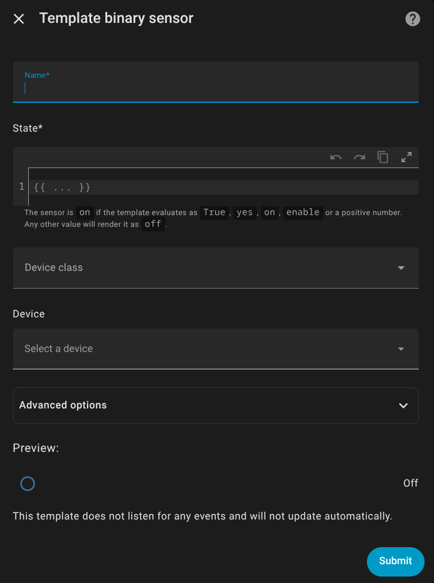
Task: Undo the last template editor change
Action: [336, 158]
